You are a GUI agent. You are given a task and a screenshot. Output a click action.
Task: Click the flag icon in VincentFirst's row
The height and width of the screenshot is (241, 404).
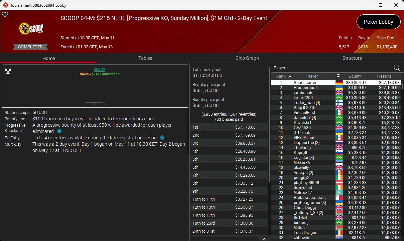point(339,113)
